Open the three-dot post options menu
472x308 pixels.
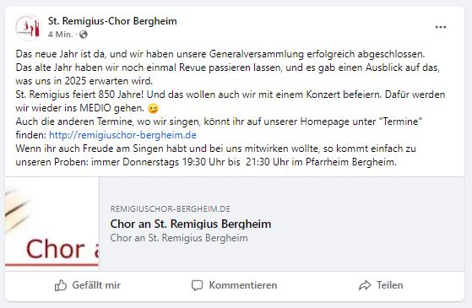coord(441,27)
